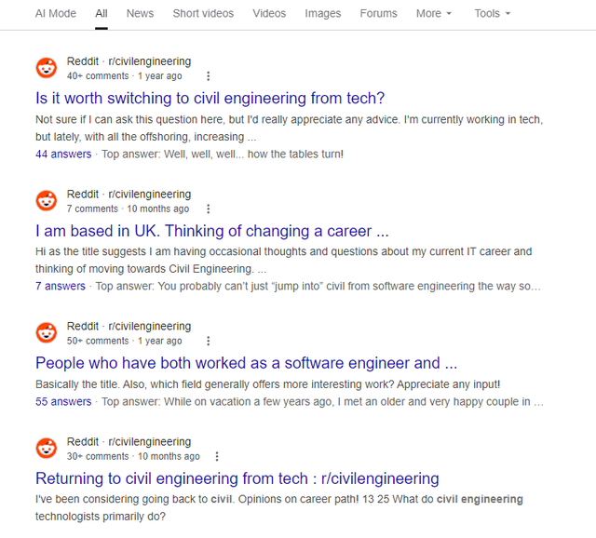
Task: Open three-dot menu for 40+ comments result
Action: pyautogui.click(x=208, y=76)
